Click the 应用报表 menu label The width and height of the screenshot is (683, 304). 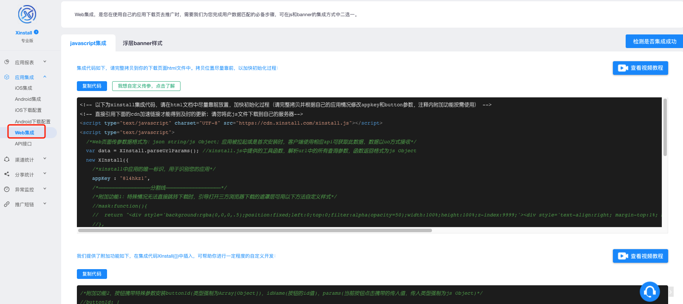click(x=24, y=63)
